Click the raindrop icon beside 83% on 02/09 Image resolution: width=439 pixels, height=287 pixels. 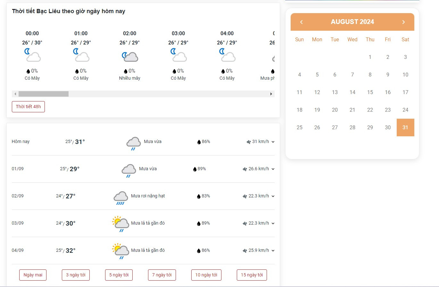(x=198, y=196)
